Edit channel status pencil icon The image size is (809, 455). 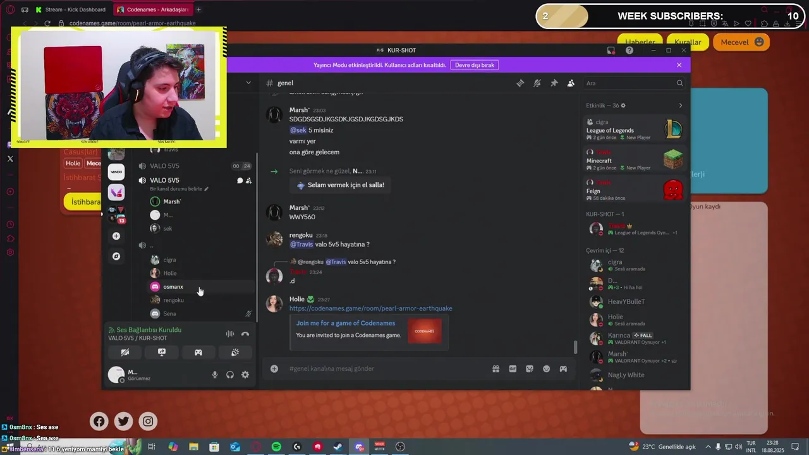tap(206, 189)
